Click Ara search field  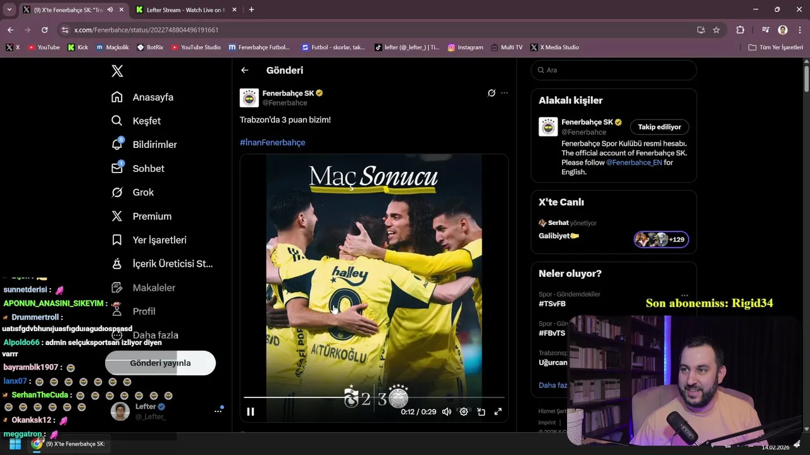click(x=614, y=70)
